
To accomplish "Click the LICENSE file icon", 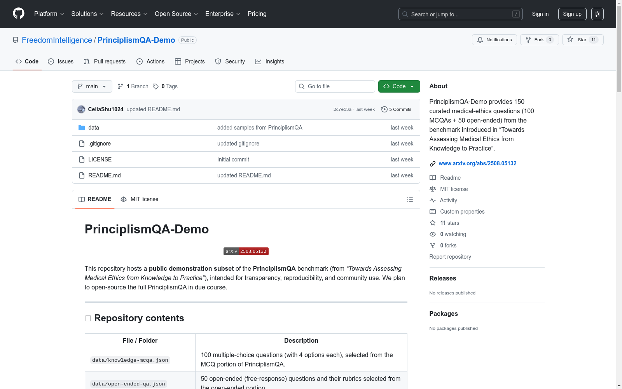I will coord(82,159).
